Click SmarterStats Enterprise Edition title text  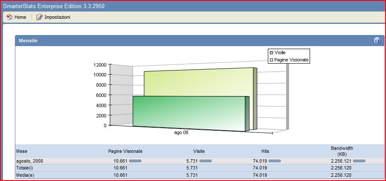(54, 6)
